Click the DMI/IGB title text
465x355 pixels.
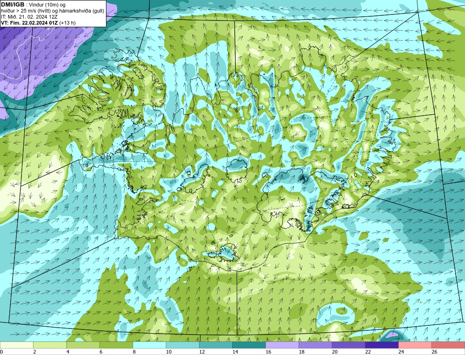pyautogui.click(x=13, y=5)
